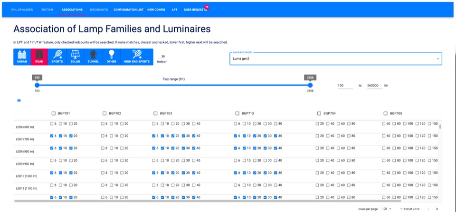Click the LED11 (1100 lm) row label
456x212 pixels.
pos(27,188)
